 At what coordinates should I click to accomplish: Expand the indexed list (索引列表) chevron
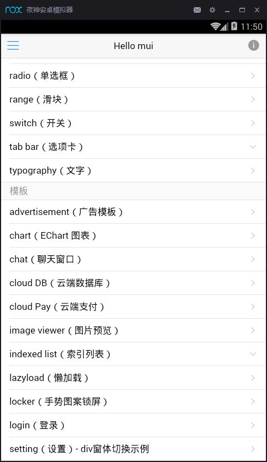(x=253, y=354)
